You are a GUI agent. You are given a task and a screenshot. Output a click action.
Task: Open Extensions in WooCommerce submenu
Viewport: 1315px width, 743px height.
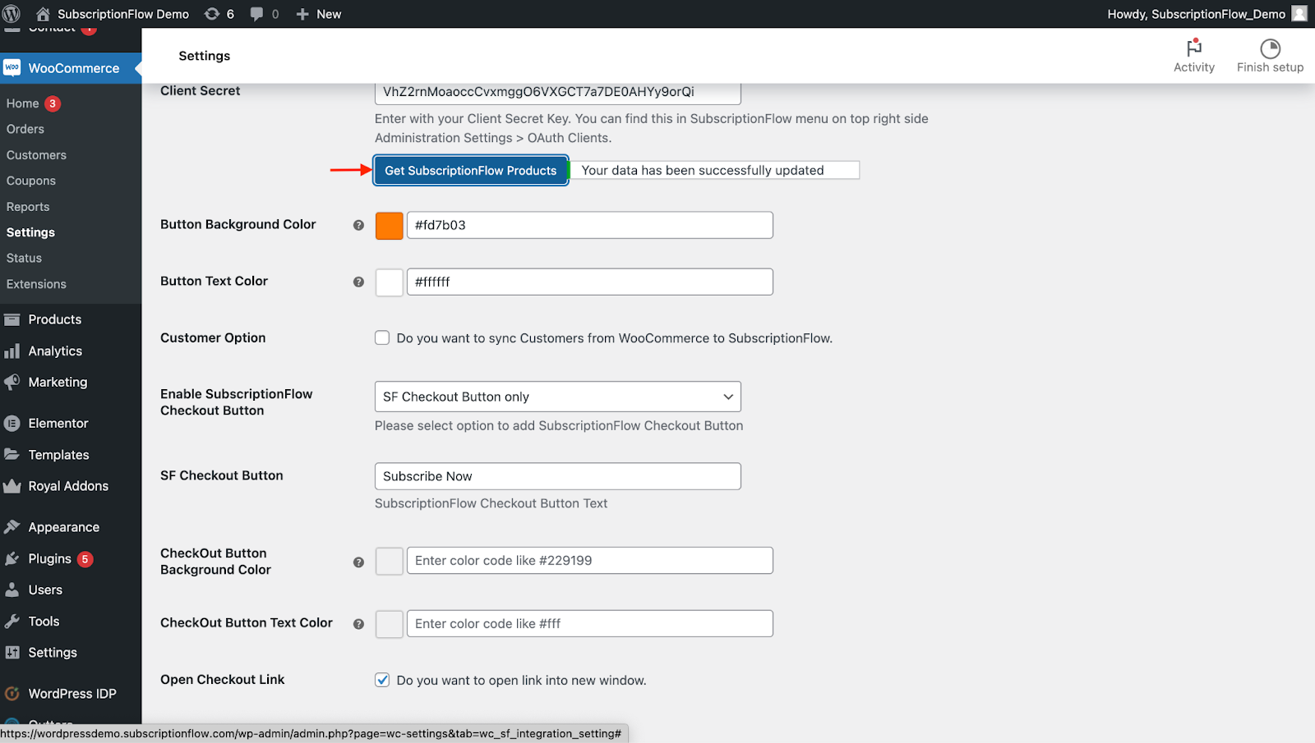click(x=36, y=284)
